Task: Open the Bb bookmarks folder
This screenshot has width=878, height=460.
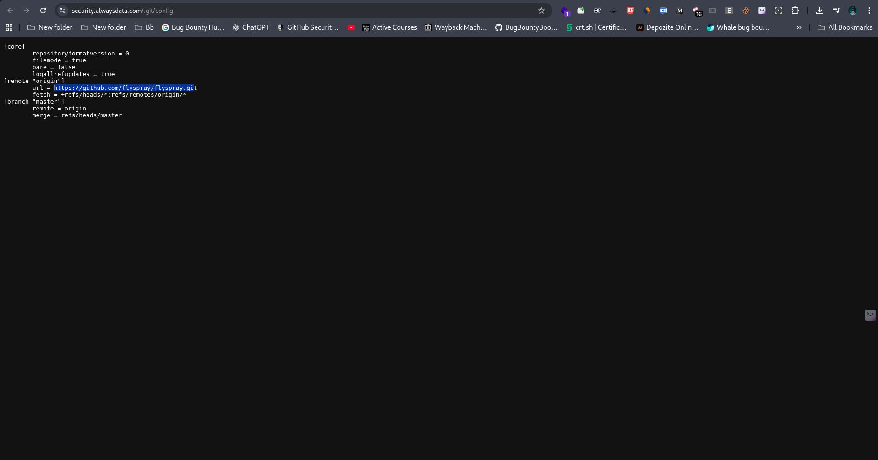Action: [144, 27]
